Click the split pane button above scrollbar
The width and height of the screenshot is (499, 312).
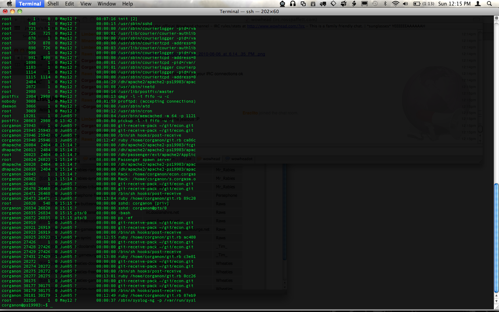click(x=496, y=18)
